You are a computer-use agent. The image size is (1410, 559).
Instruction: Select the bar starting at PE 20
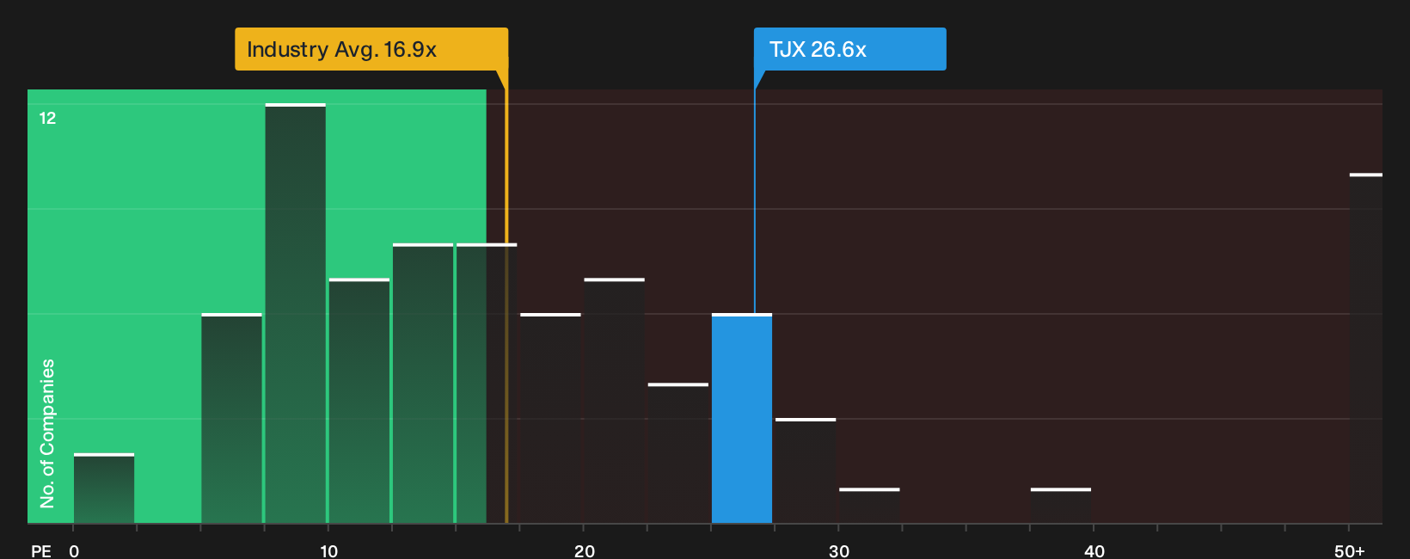[615, 401]
